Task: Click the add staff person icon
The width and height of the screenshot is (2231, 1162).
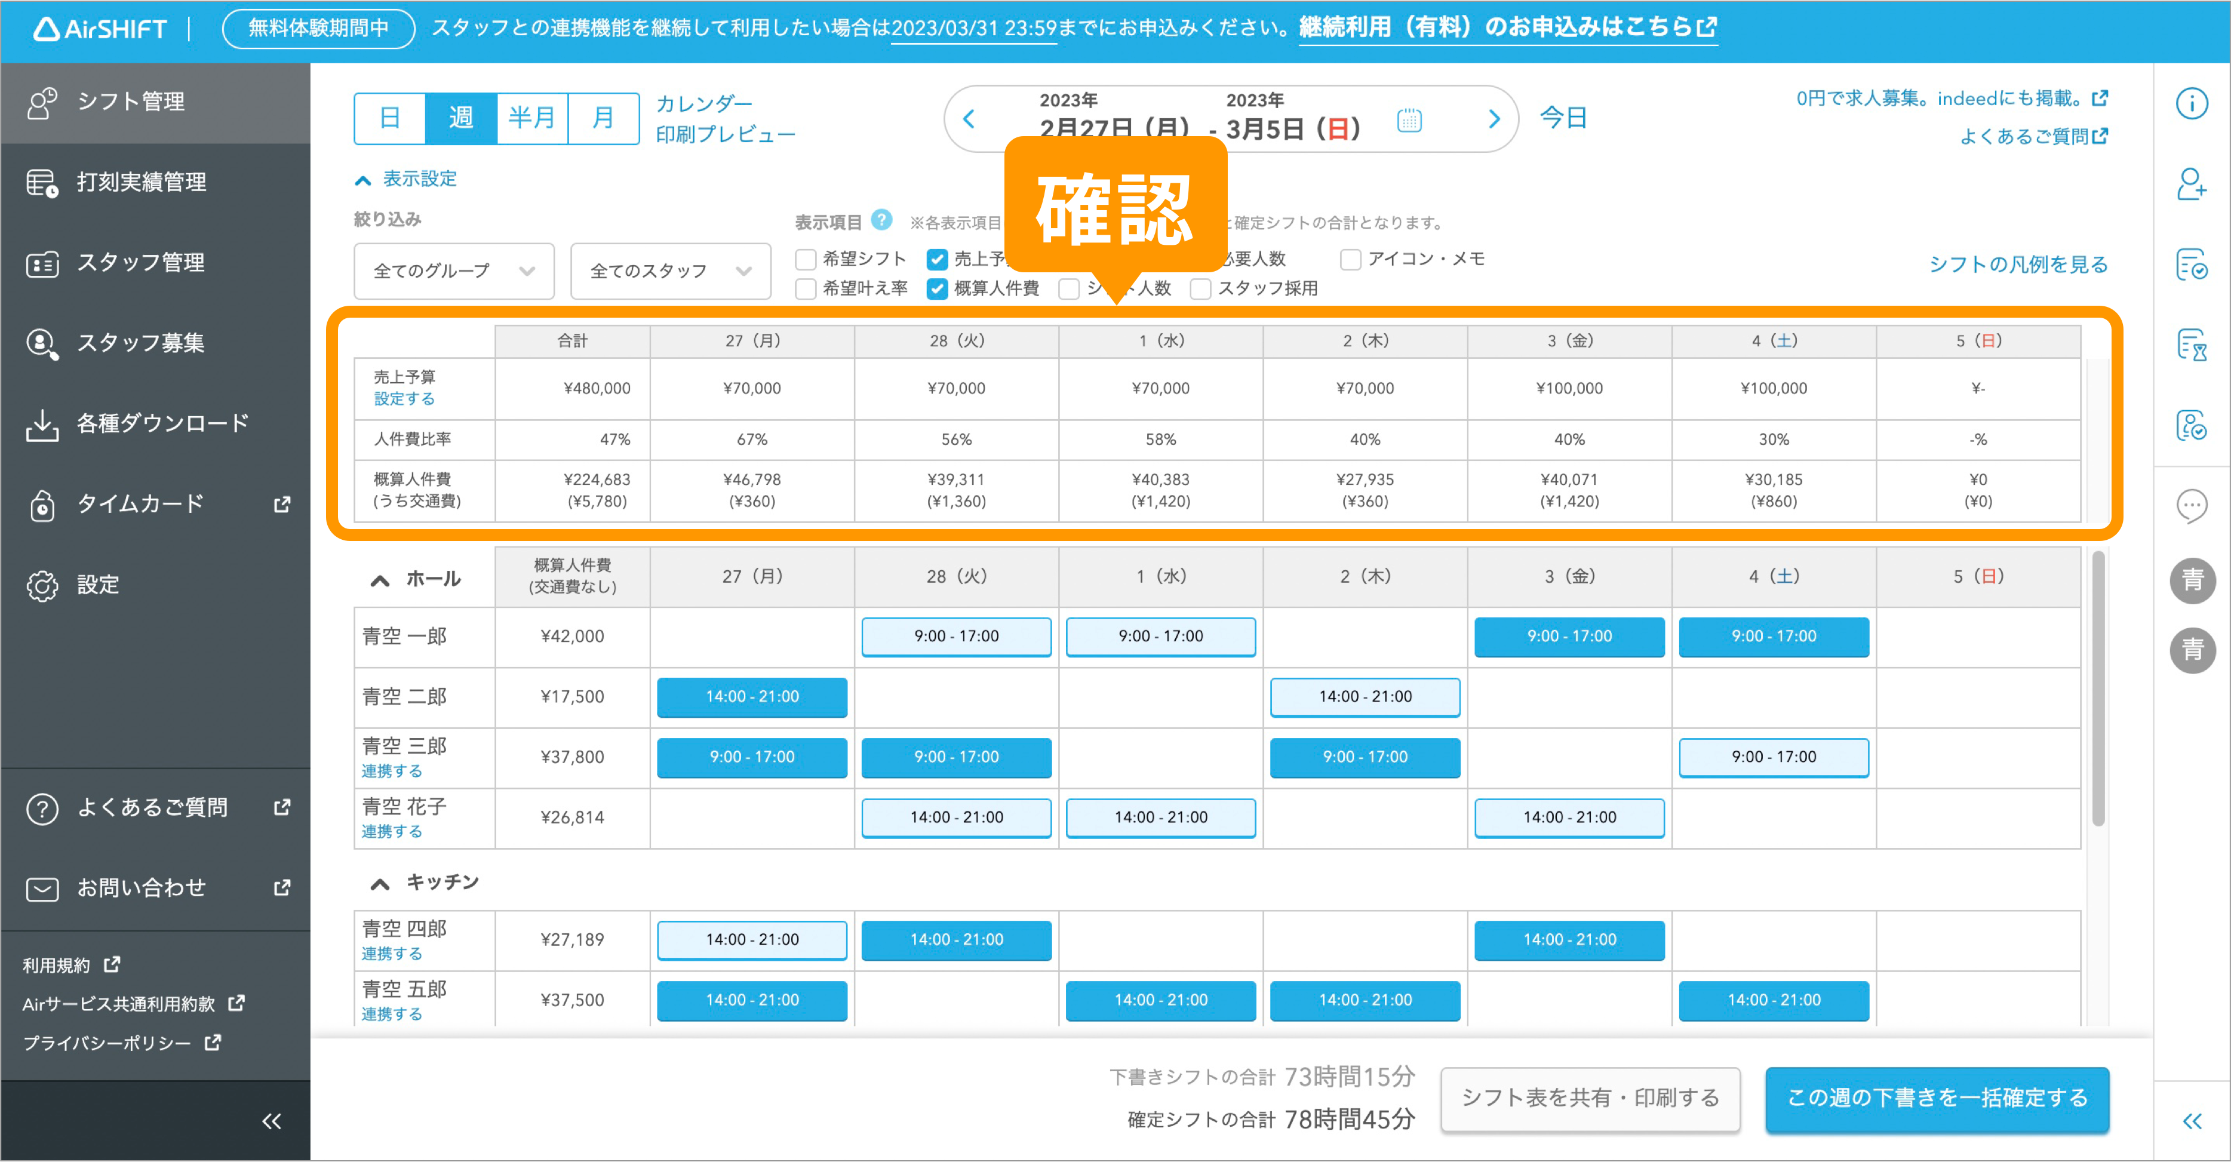Action: pyautogui.click(x=2191, y=183)
